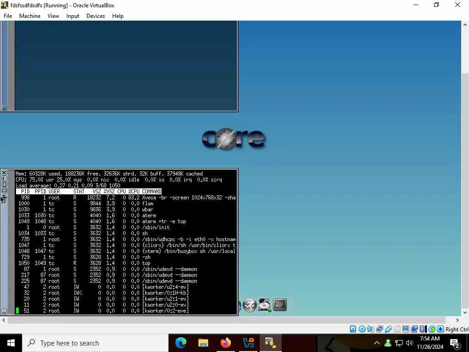This screenshot has width=469, height=352.
Task: Click the hard disk activity status icon
Action: (x=353, y=329)
